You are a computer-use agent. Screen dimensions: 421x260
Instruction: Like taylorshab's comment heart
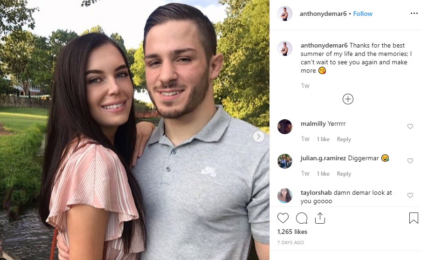click(x=410, y=195)
